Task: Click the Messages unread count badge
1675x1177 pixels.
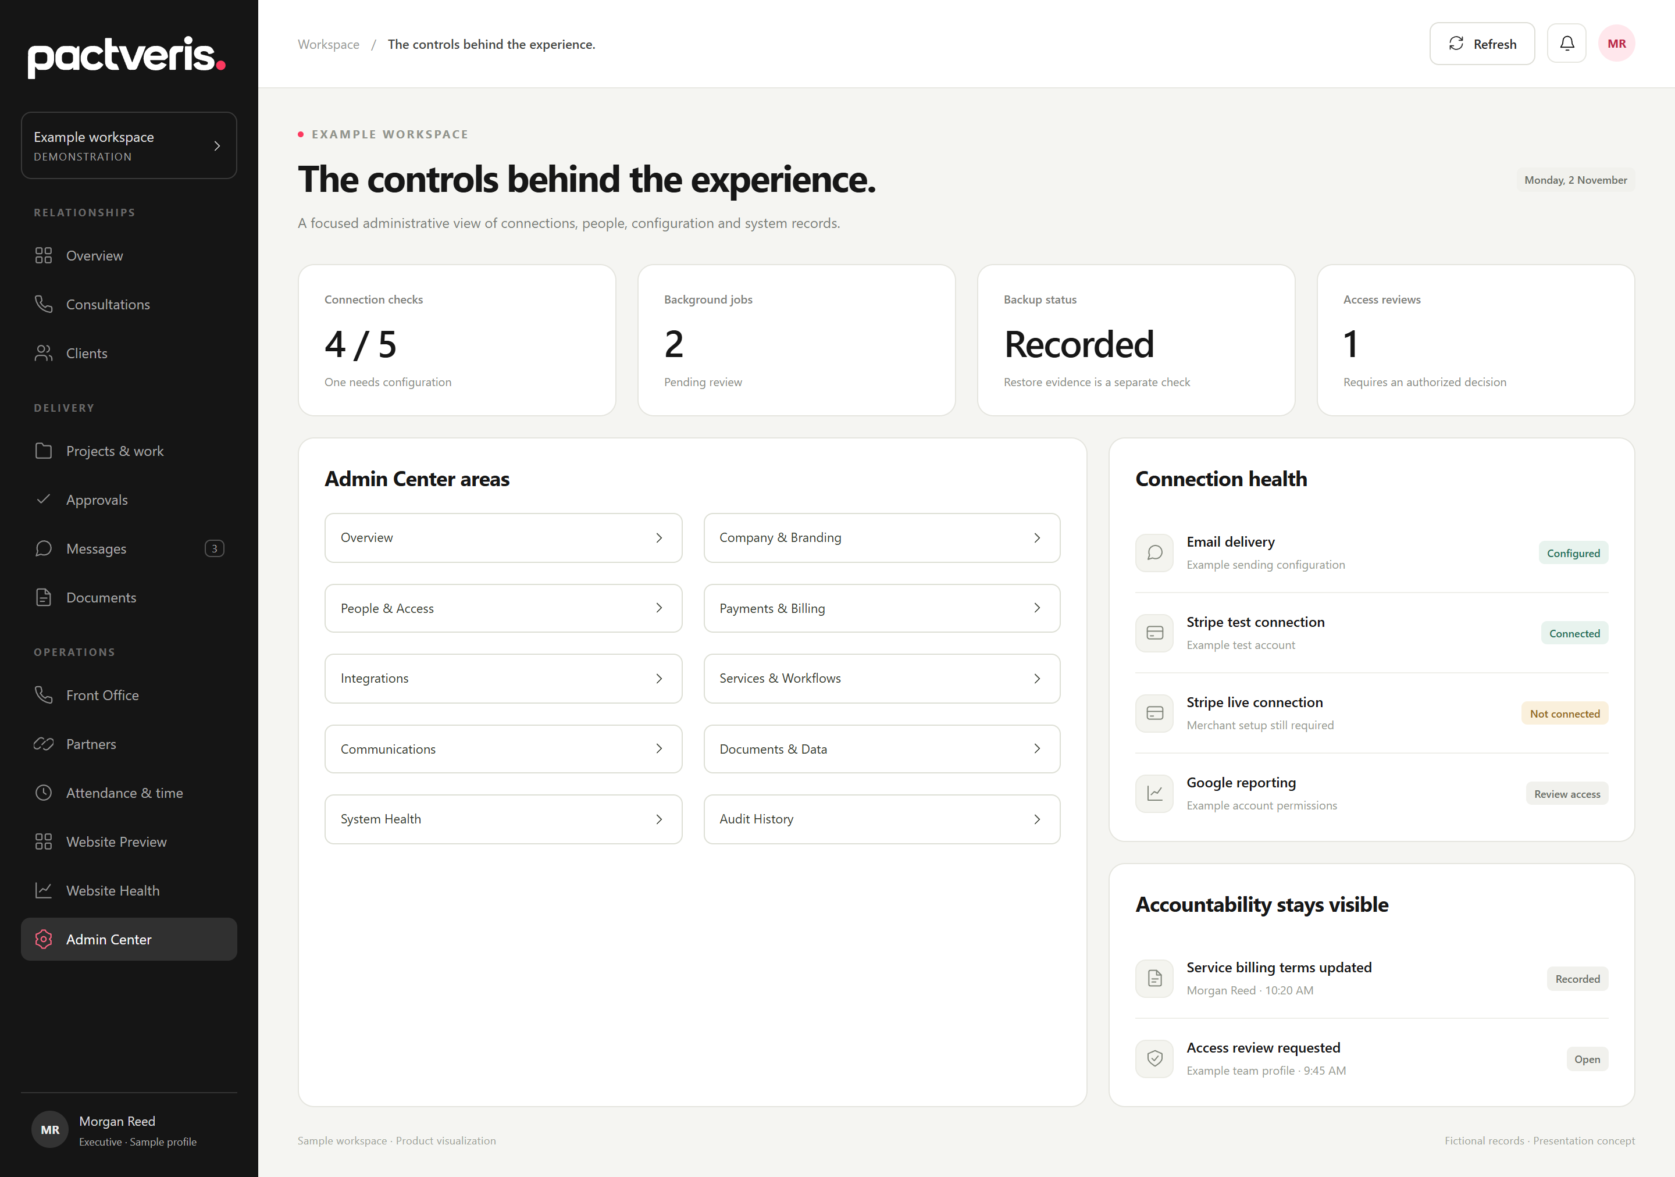Action: click(214, 548)
